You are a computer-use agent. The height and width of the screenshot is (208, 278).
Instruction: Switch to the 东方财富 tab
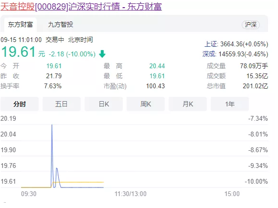[21, 25]
